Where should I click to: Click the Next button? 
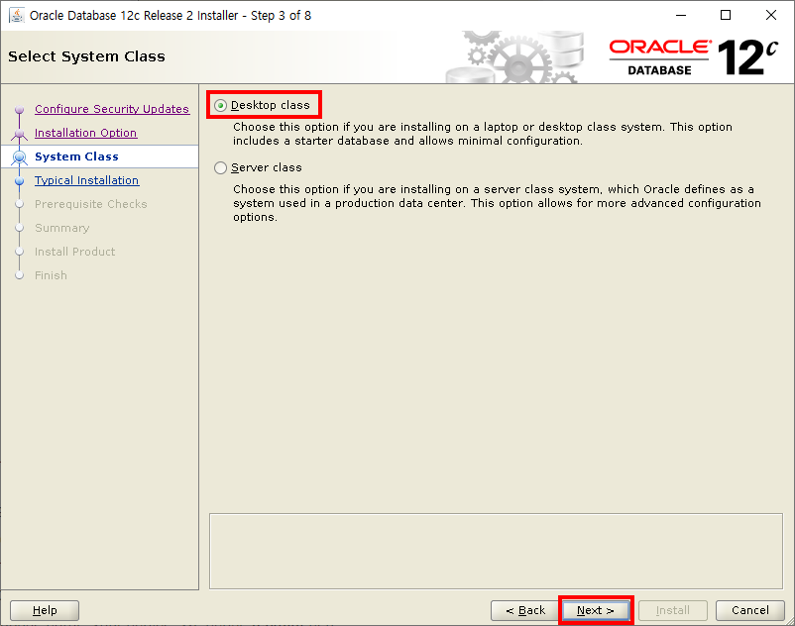click(596, 610)
